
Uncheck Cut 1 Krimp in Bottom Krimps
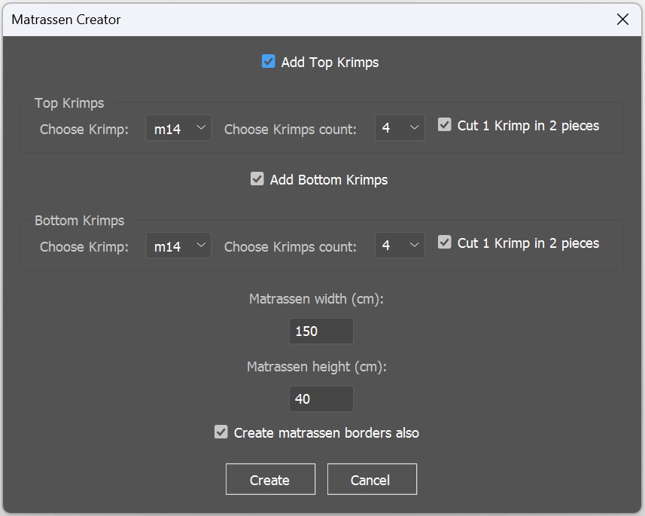(x=445, y=243)
